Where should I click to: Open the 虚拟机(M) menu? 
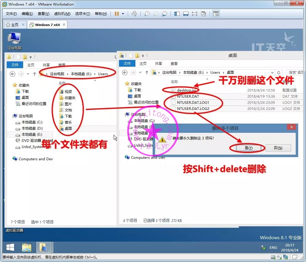[62, 14]
